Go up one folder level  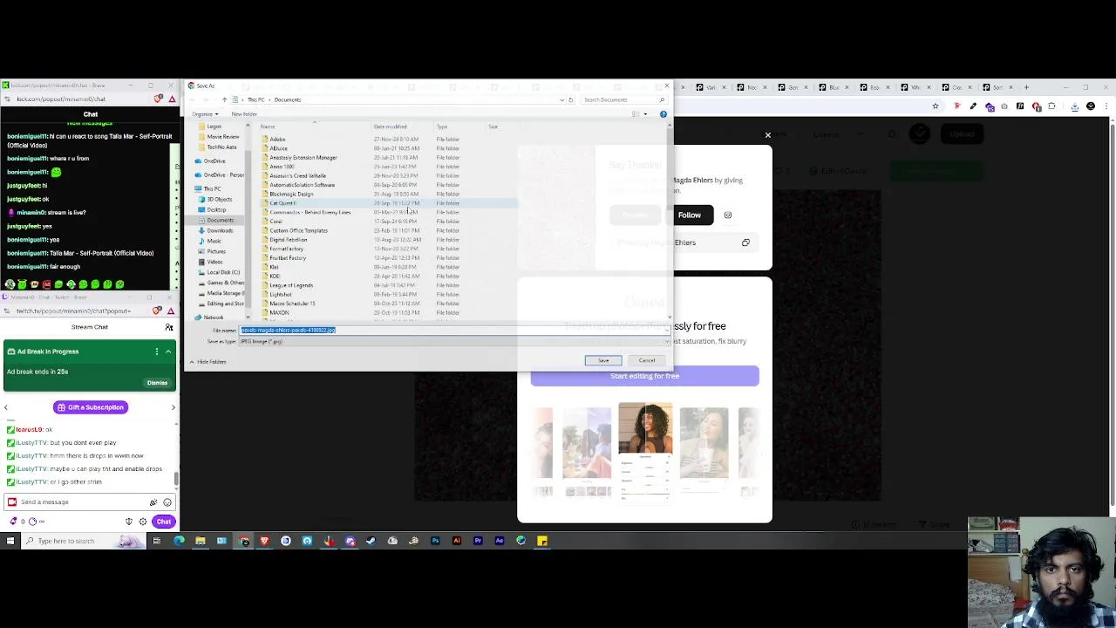point(224,99)
